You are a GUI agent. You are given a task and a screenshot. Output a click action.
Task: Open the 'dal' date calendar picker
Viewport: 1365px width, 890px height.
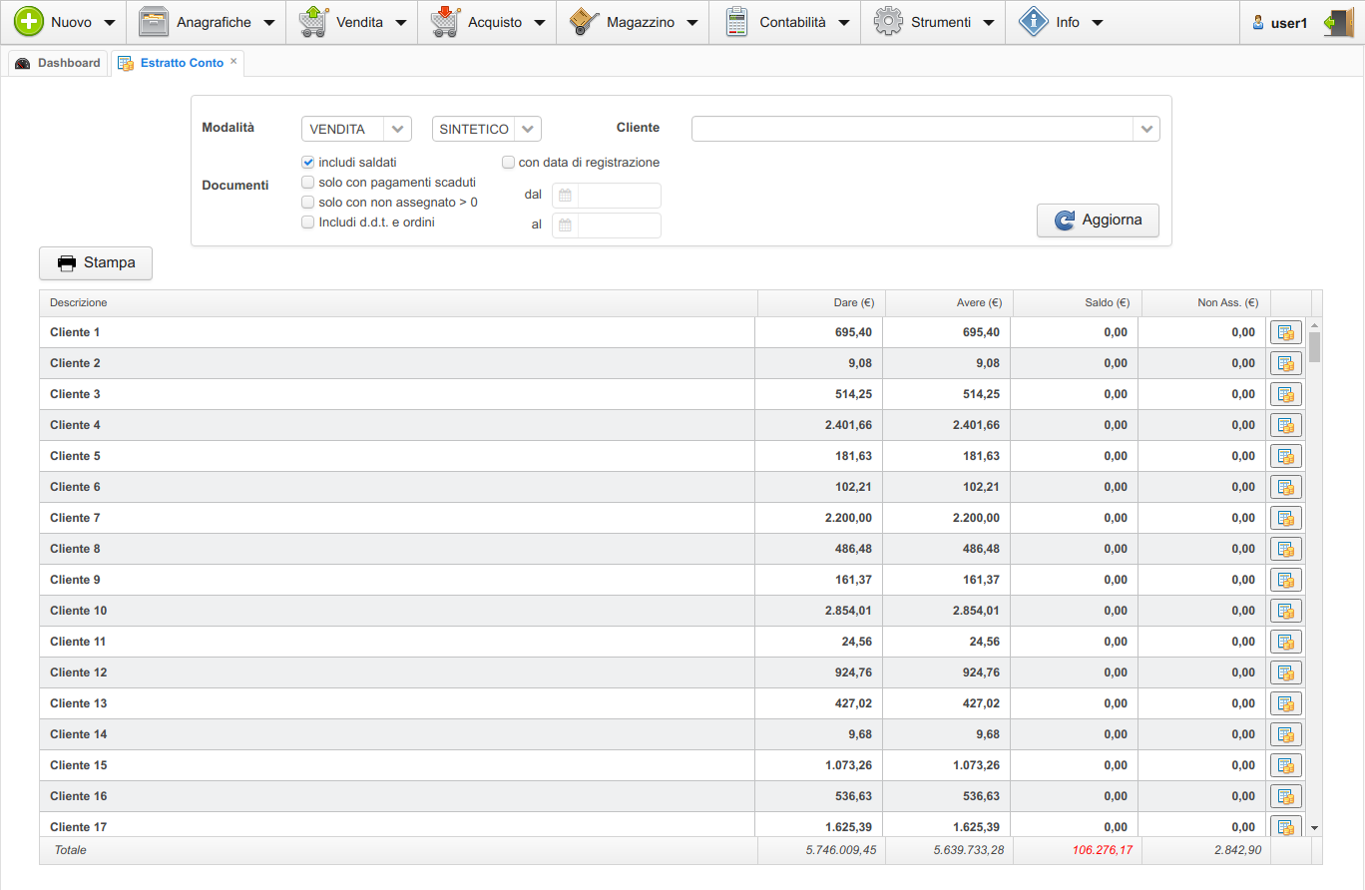(565, 196)
